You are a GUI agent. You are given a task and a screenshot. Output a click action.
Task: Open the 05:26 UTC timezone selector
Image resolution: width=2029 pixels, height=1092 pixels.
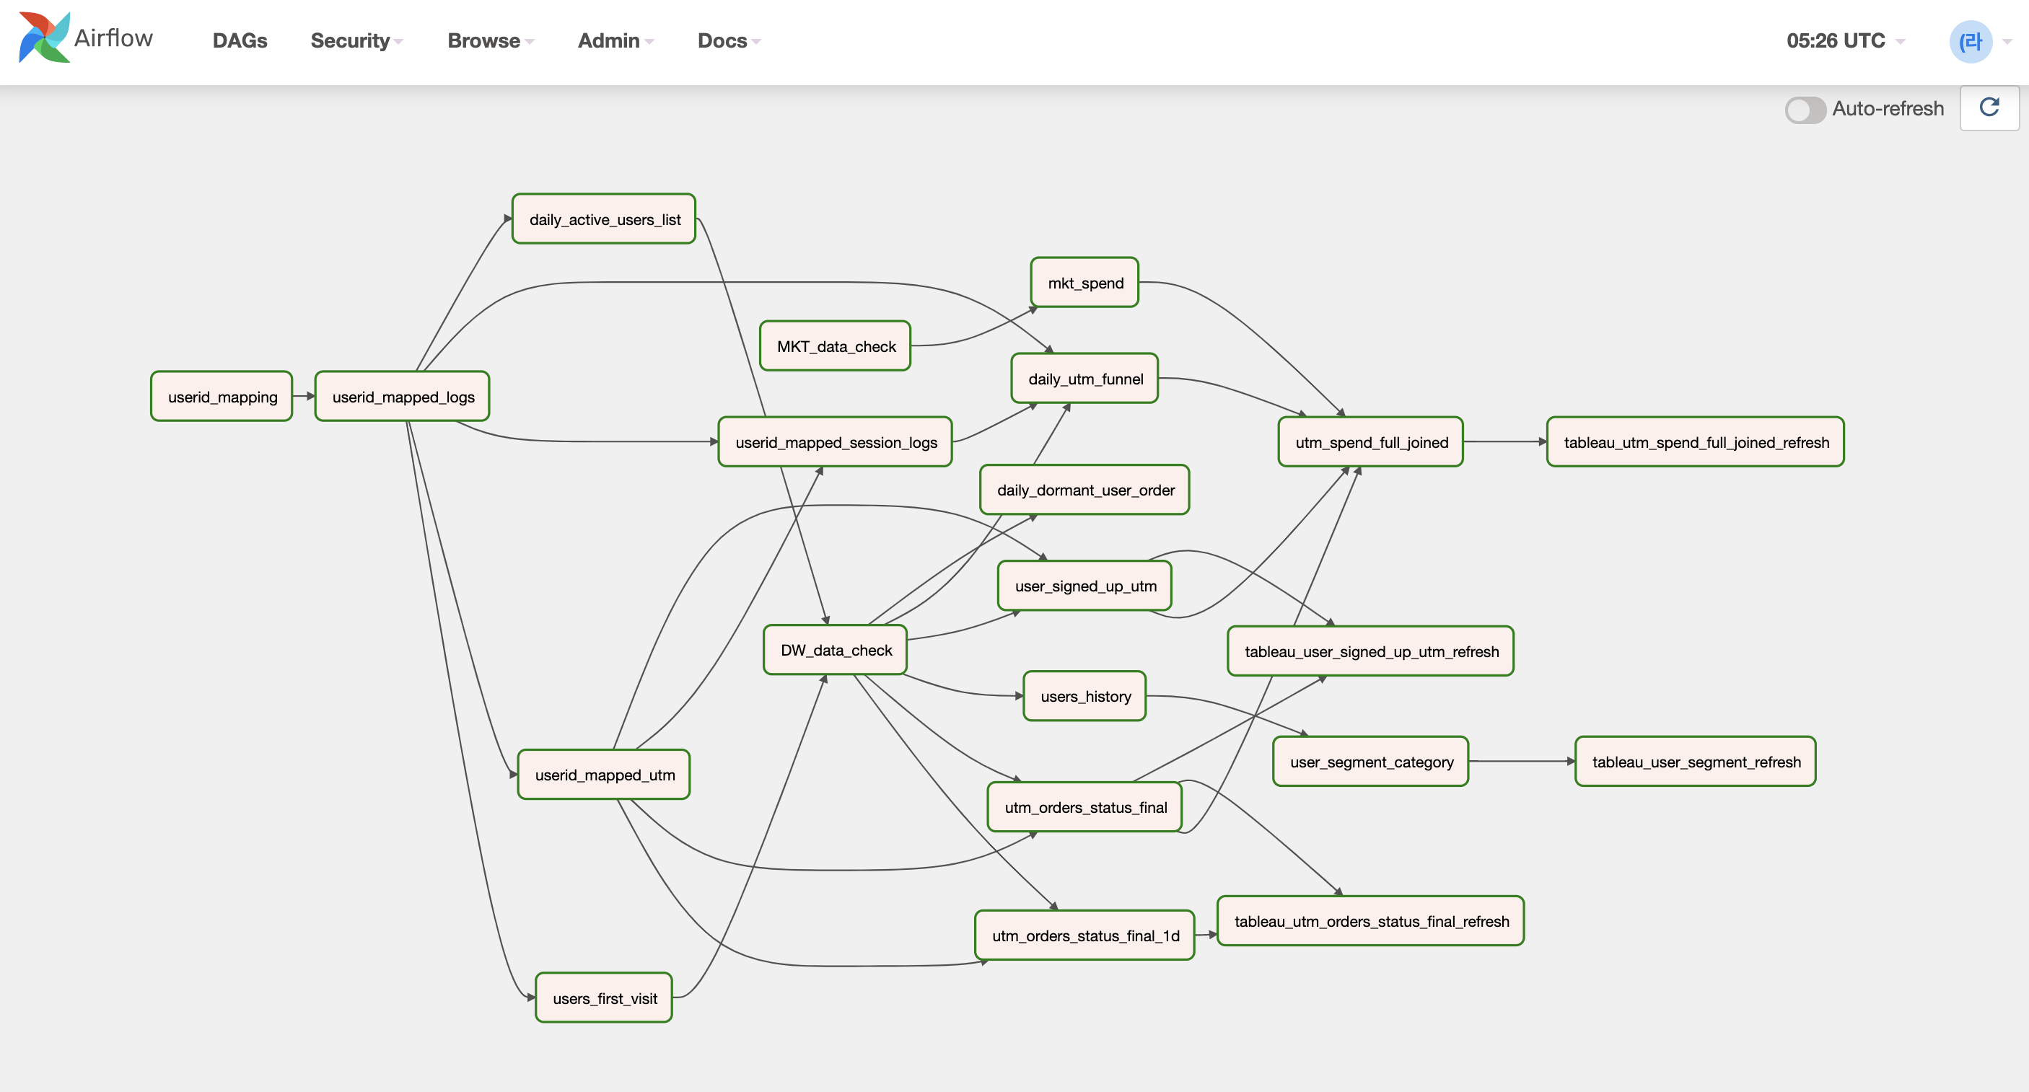click(1844, 41)
